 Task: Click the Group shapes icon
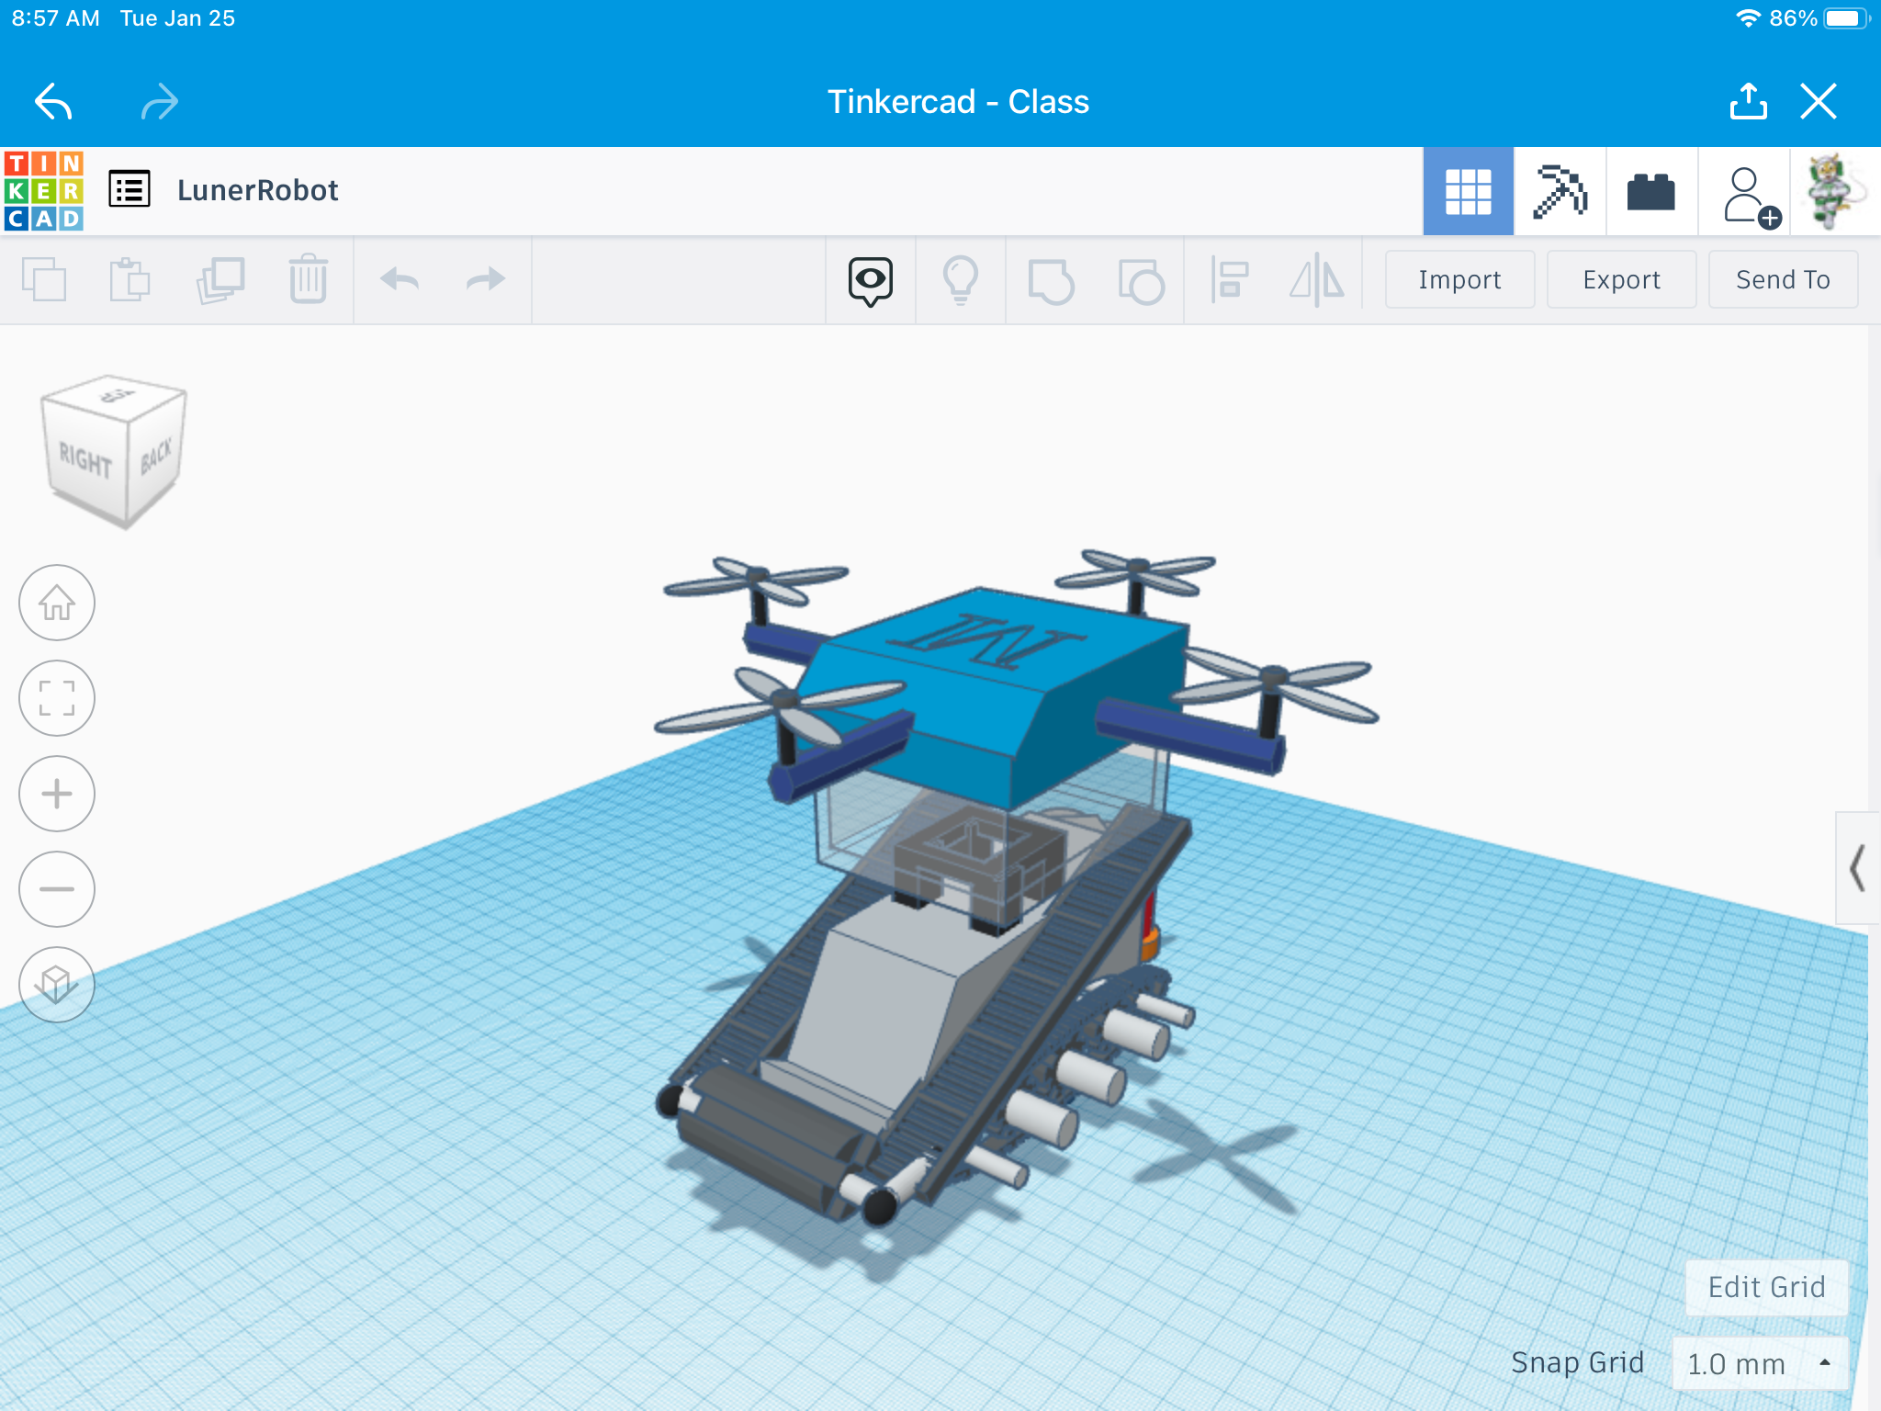pos(1051,281)
